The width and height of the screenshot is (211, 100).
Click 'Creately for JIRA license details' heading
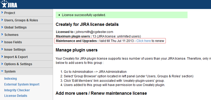(87, 25)
